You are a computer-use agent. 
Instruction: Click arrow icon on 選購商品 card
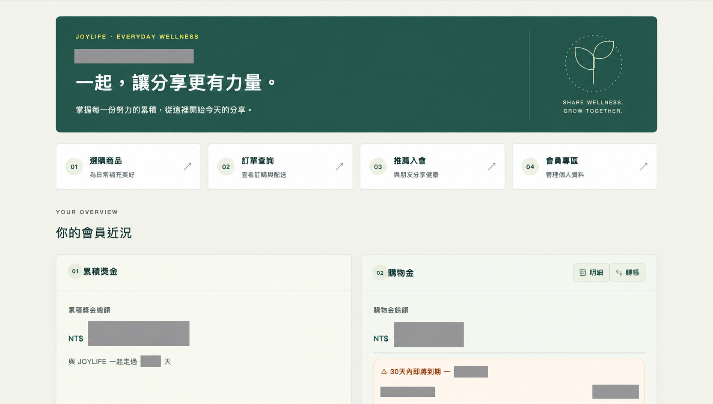[x=187, y=166]
